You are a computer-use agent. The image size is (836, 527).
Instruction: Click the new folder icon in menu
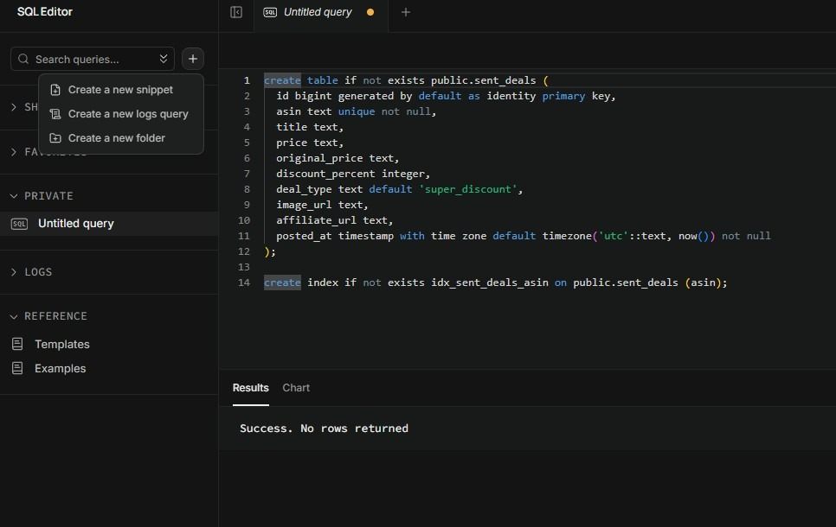(55, 138)
